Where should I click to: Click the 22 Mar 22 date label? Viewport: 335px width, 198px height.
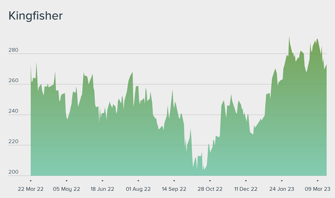31,189
